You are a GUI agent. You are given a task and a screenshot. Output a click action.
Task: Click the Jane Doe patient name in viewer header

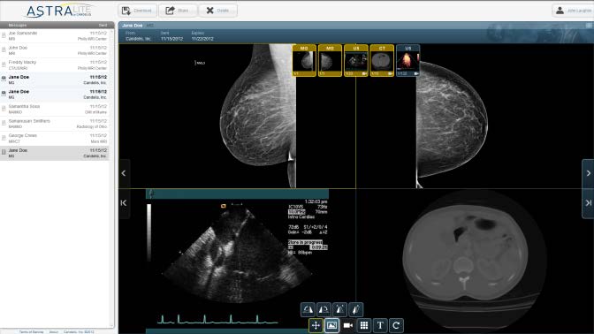[133, 26]
